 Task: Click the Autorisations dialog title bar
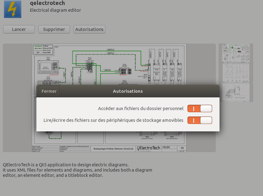point(128,91)
